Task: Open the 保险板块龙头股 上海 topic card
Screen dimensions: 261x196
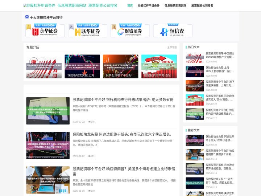Action: (x=82, y=66)
